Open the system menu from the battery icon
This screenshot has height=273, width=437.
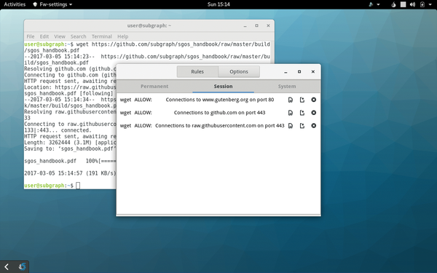pos(425,4)
